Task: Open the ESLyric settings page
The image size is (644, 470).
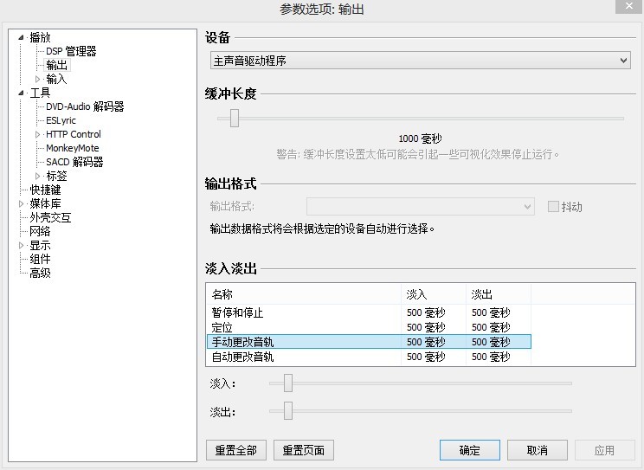Action: click(61, 120)
